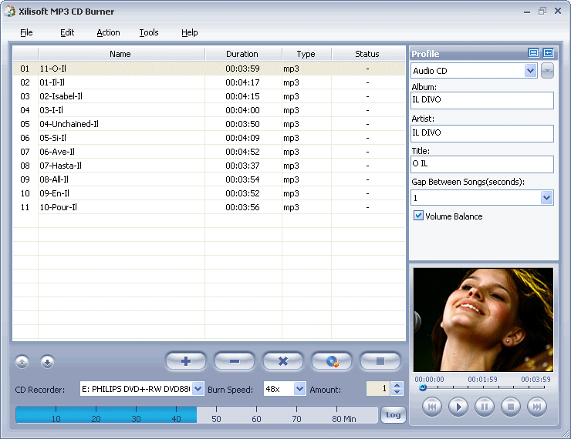Skip to next track in player
The image size is (571, 439).
coord(536,406)
